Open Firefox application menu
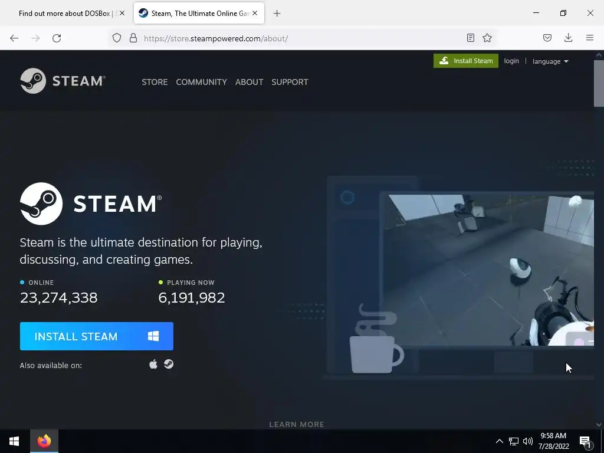604x453 pixels. pyautogui.click(x=590, y=38)
